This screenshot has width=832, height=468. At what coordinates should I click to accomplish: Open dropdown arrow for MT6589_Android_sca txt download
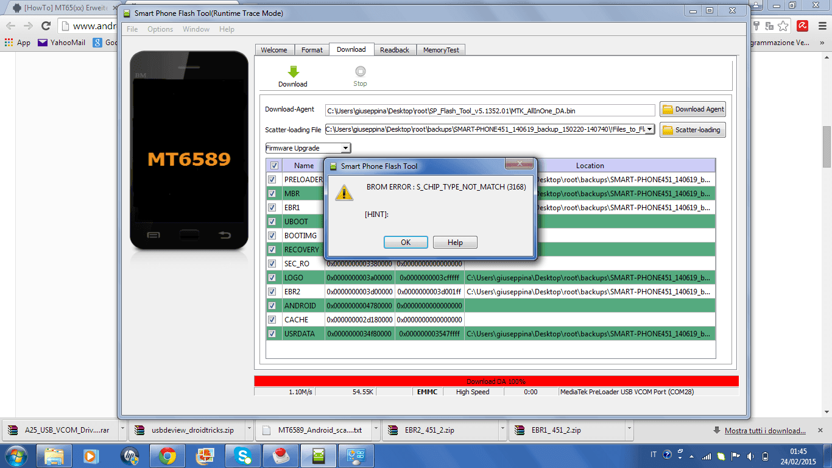coord(376,430)
